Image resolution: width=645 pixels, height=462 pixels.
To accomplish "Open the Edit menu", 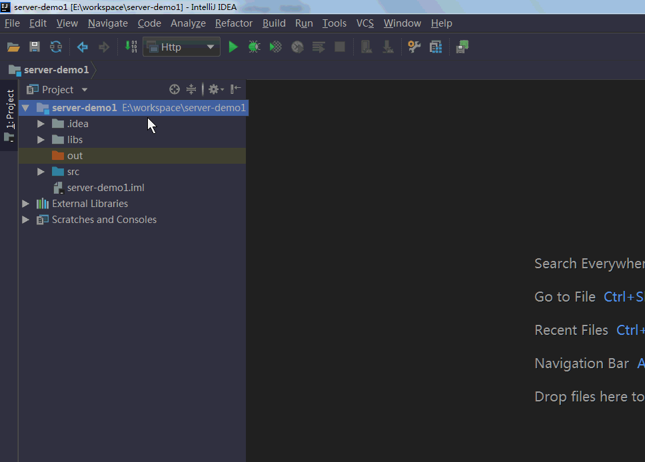I will 38,23.
